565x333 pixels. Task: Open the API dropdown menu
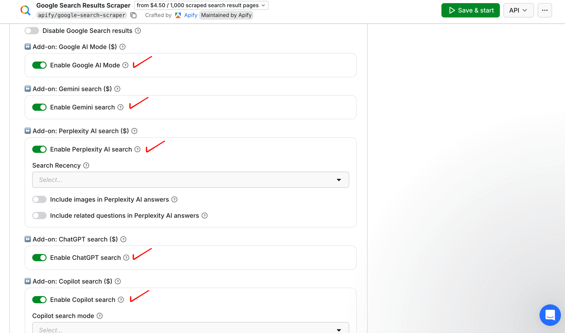pos(518,10)
